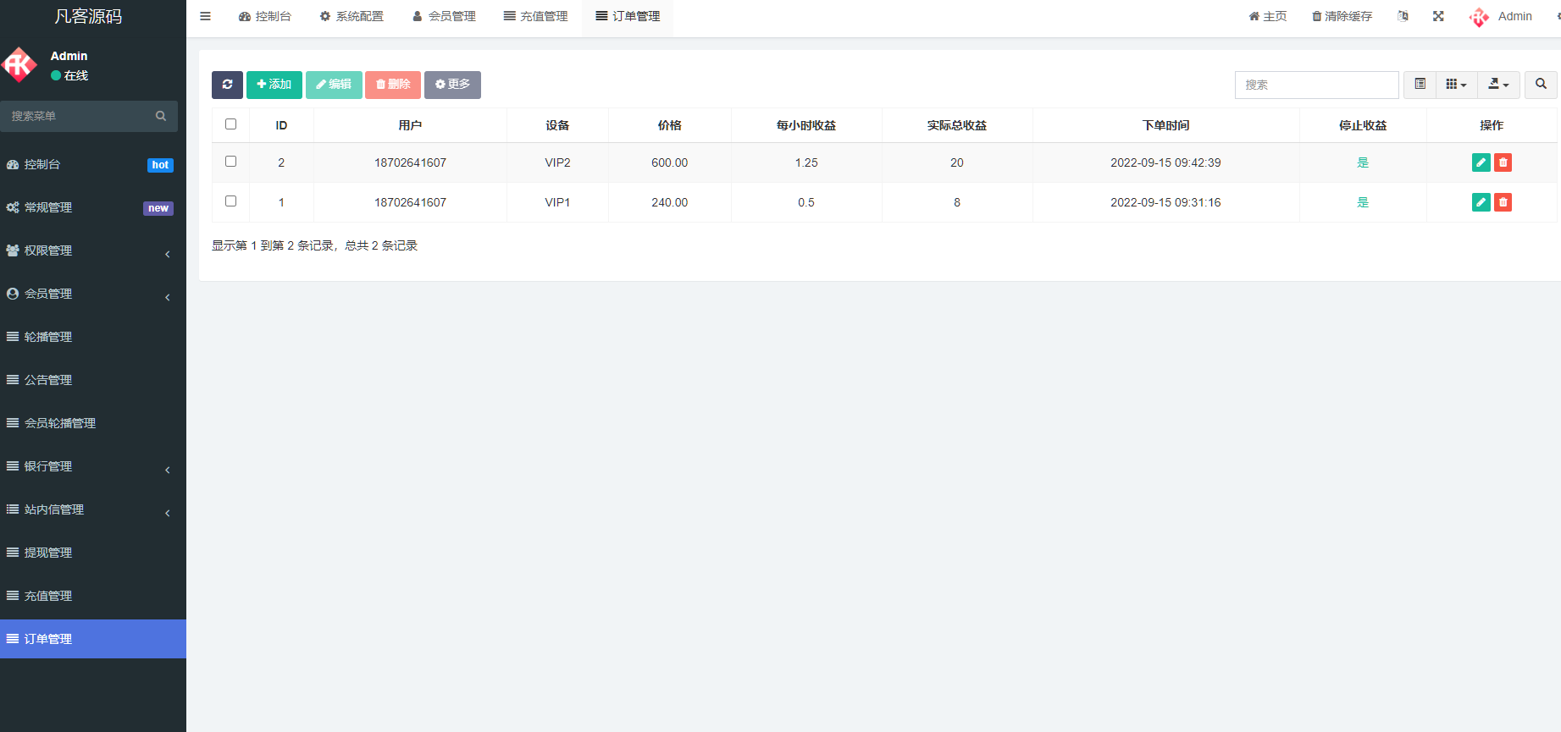
Task: Click the language switch icon in header
Action: pos(1403,16)
